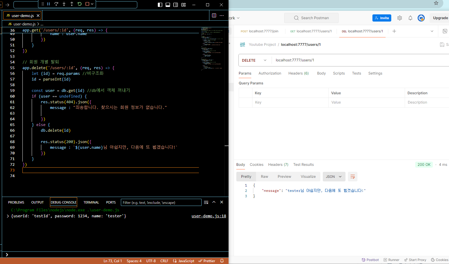The height and width of the screenshot is (264, 449).
Task: Expand the Postman open tabs dropdown chevron
Action: click(432, 31)
